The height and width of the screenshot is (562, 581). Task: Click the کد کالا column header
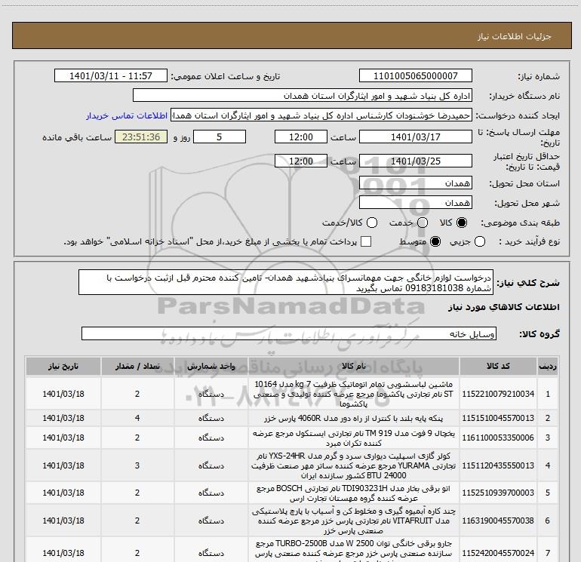(498, 367)
